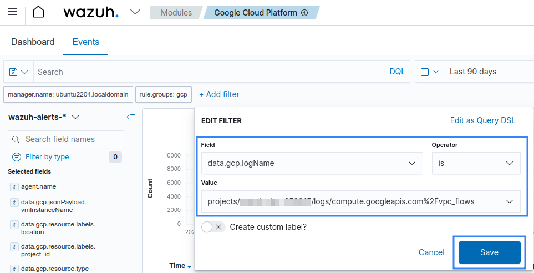Click Edit as Query DSL
The width and height of the screenshot is (534, 273).
click(482, 120)
